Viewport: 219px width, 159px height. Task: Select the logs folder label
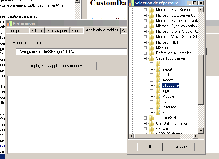[166, 91]
